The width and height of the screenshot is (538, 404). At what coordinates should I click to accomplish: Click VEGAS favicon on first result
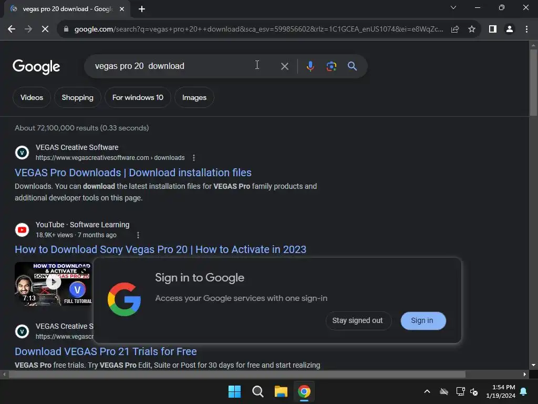click(x=22, y=153)
